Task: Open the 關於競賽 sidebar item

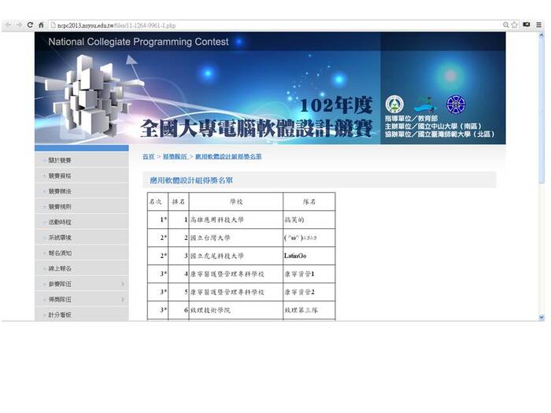Action: pos(82,160)
